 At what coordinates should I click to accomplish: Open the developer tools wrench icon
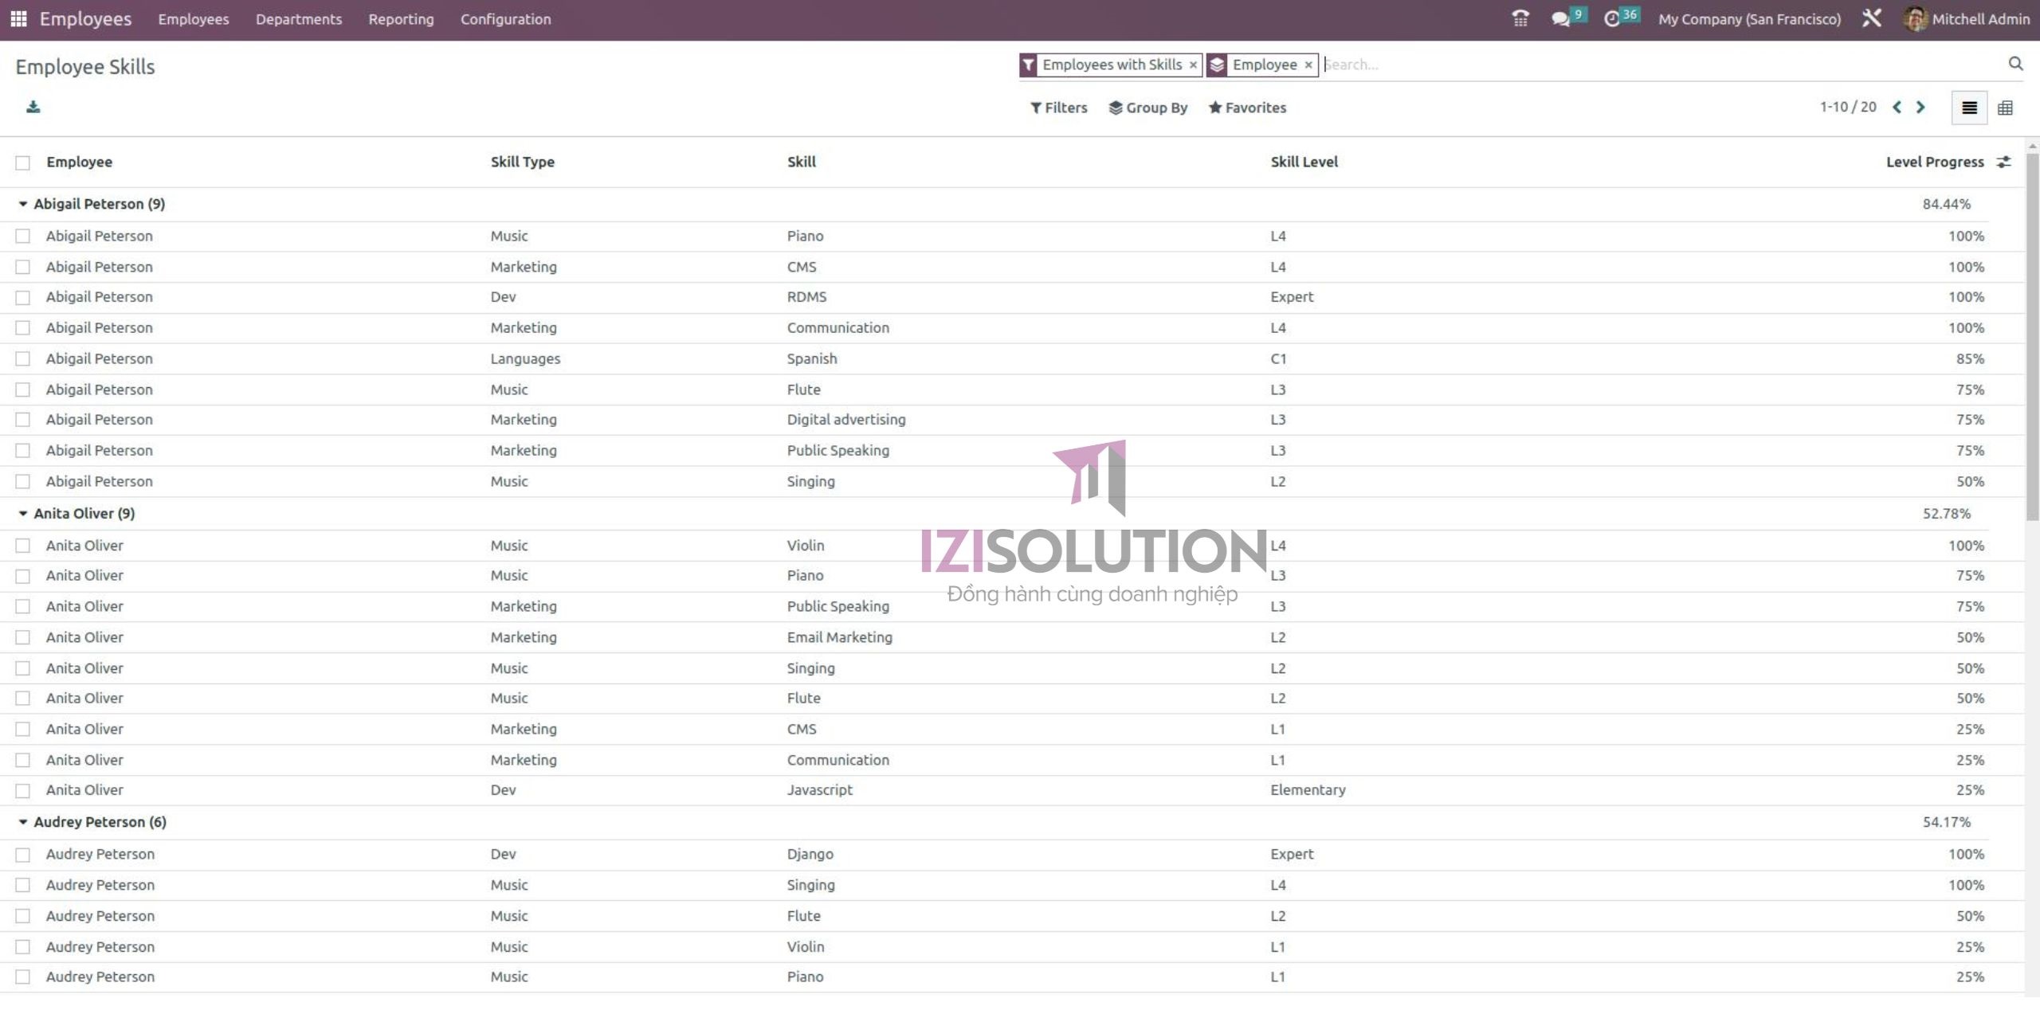[1873, 18]
